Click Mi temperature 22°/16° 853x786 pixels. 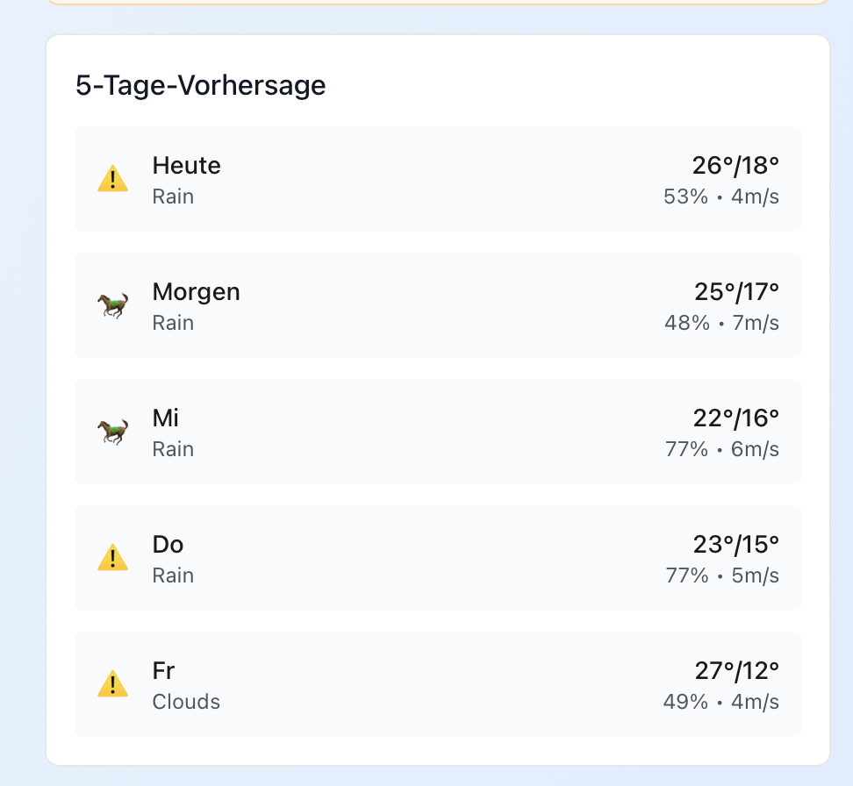coord(735,418)
